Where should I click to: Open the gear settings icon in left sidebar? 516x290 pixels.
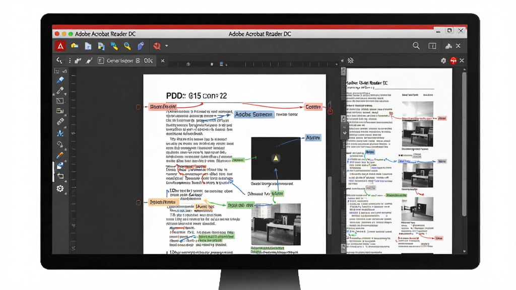[60, 188]
